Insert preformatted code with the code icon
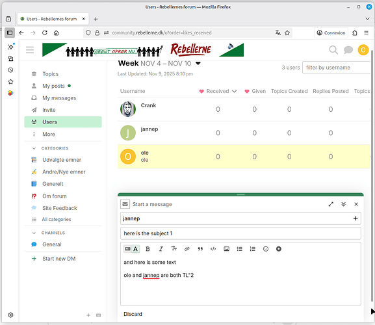 (x=213, y=249)
